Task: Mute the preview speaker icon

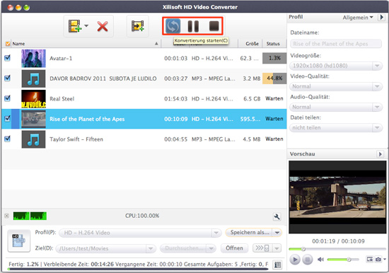Action: tap(320, 260)
